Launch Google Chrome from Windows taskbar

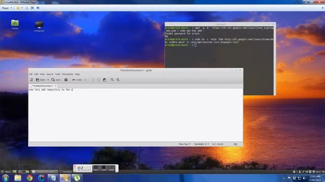coord(29,178)
